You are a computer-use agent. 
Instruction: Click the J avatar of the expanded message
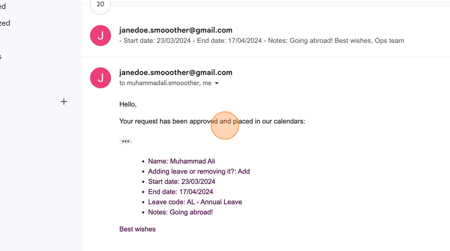[x=100, y=78]
